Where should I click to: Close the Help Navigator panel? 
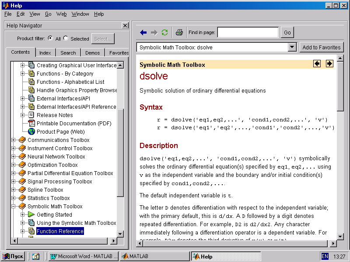tap(125, 25)
